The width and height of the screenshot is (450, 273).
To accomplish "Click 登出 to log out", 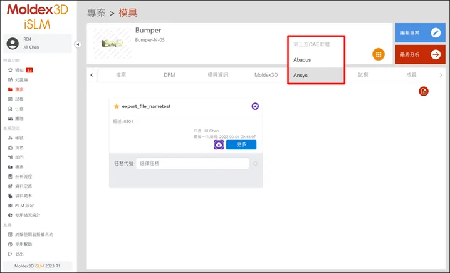I will (x=16, y=254).
